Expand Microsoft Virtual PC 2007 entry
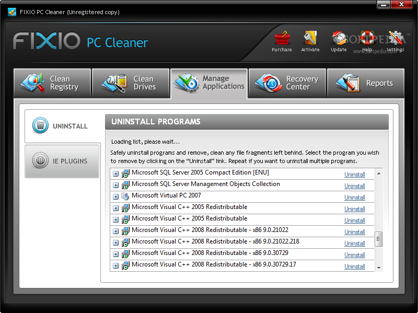Image resolution: width=418 pixels, height=313 pixels. pyautogui.click(x=115, y=197)
